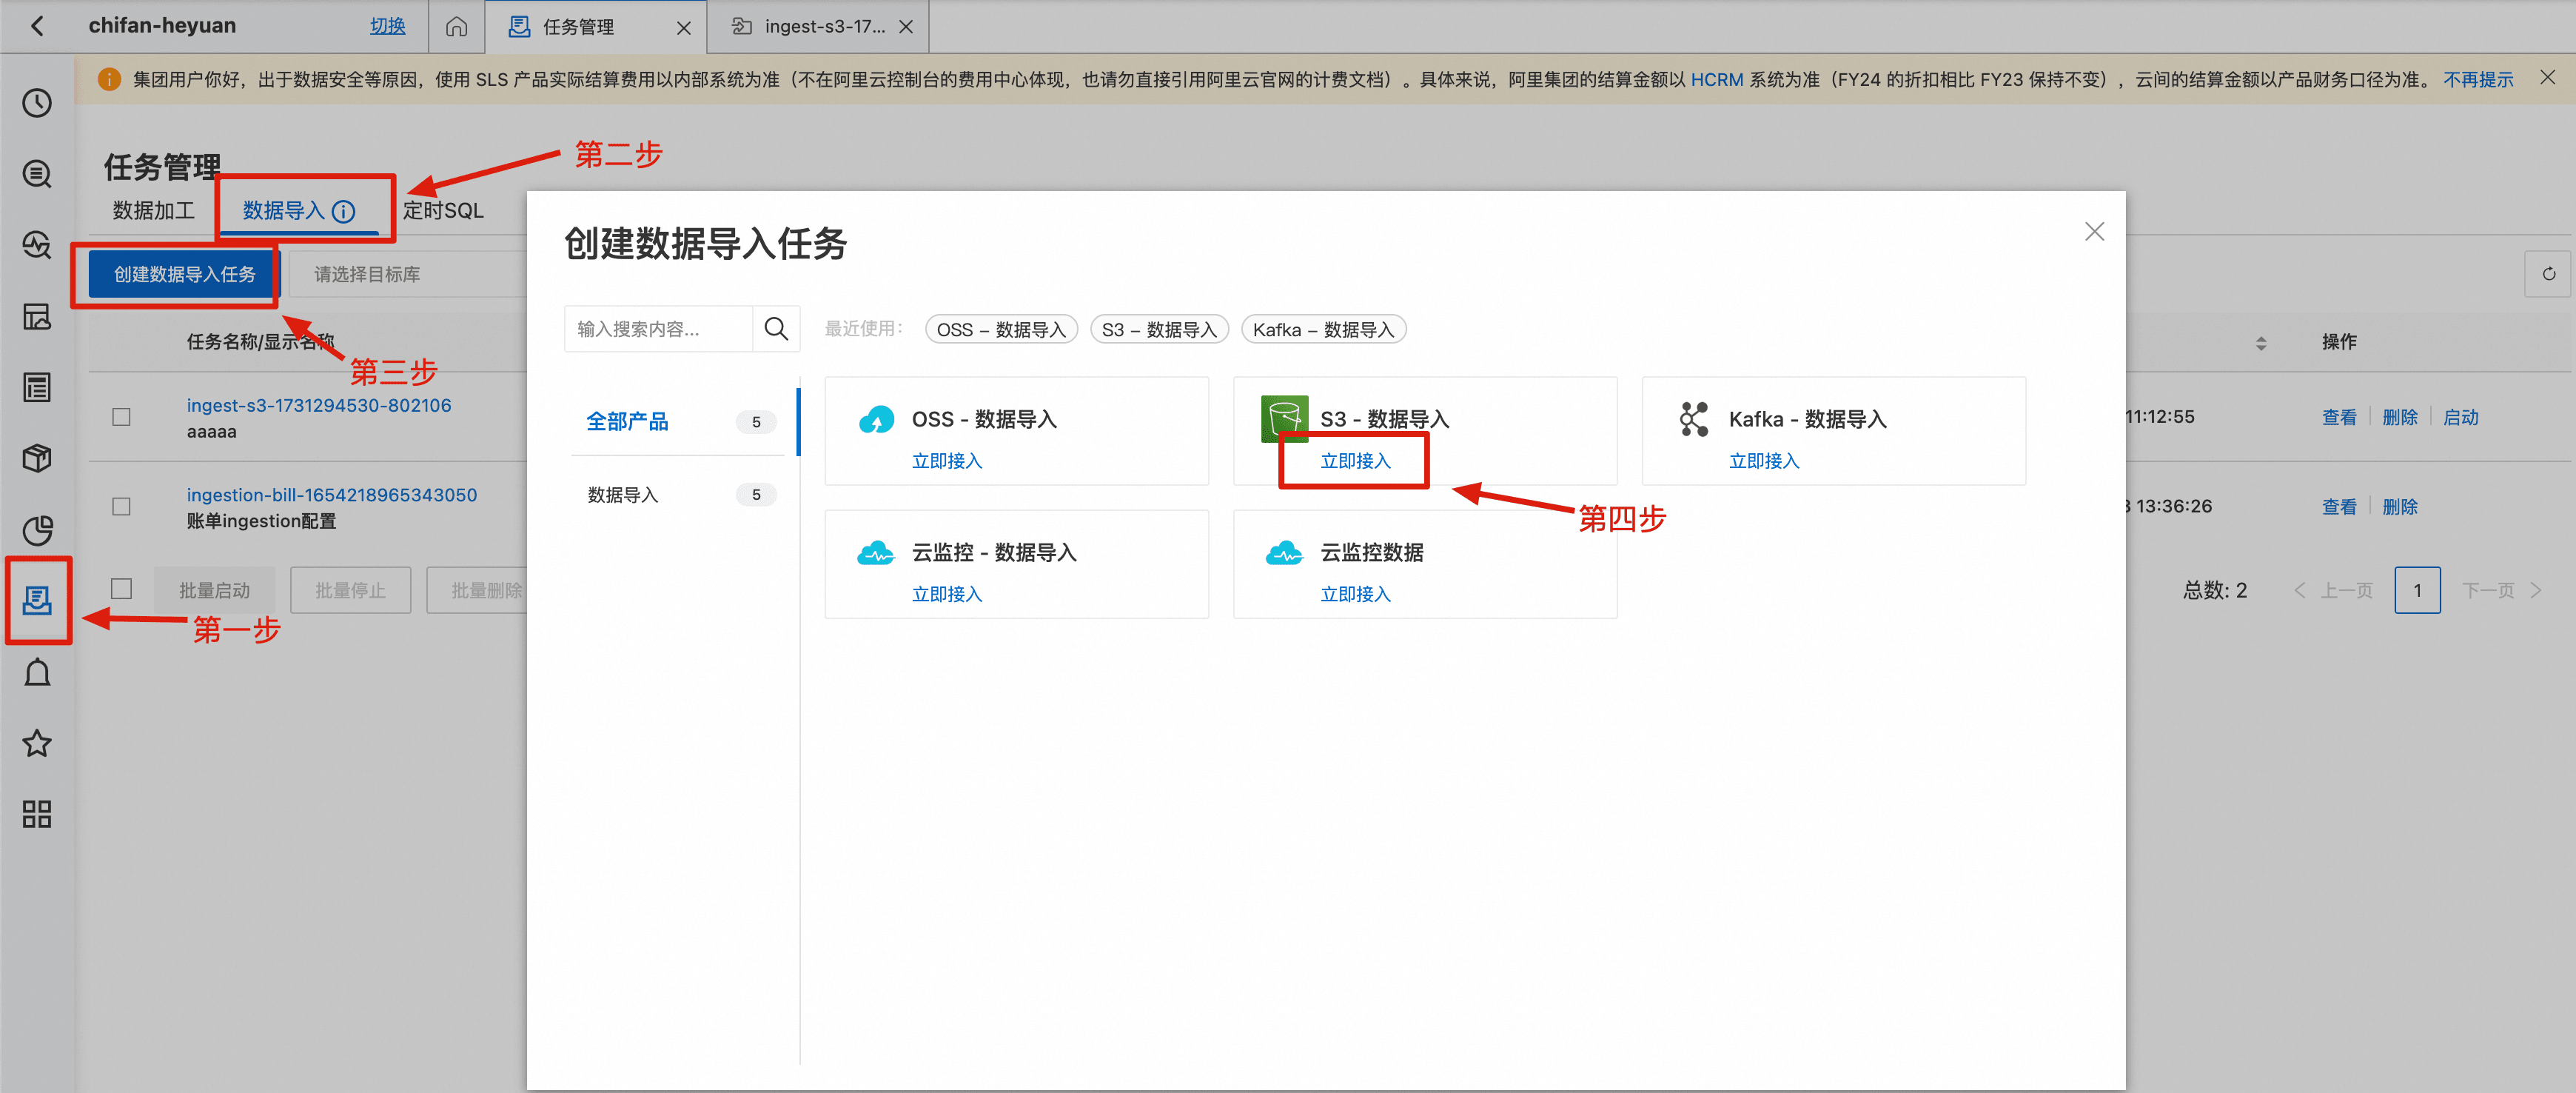Open the task management sidebar icon
This screenshot has width=2576, height=1093.
point(37,601)
